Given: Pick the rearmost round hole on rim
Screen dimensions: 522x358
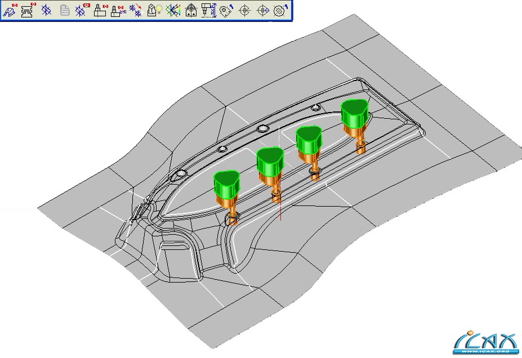Looking at the screenshot, I should (315, 108).
